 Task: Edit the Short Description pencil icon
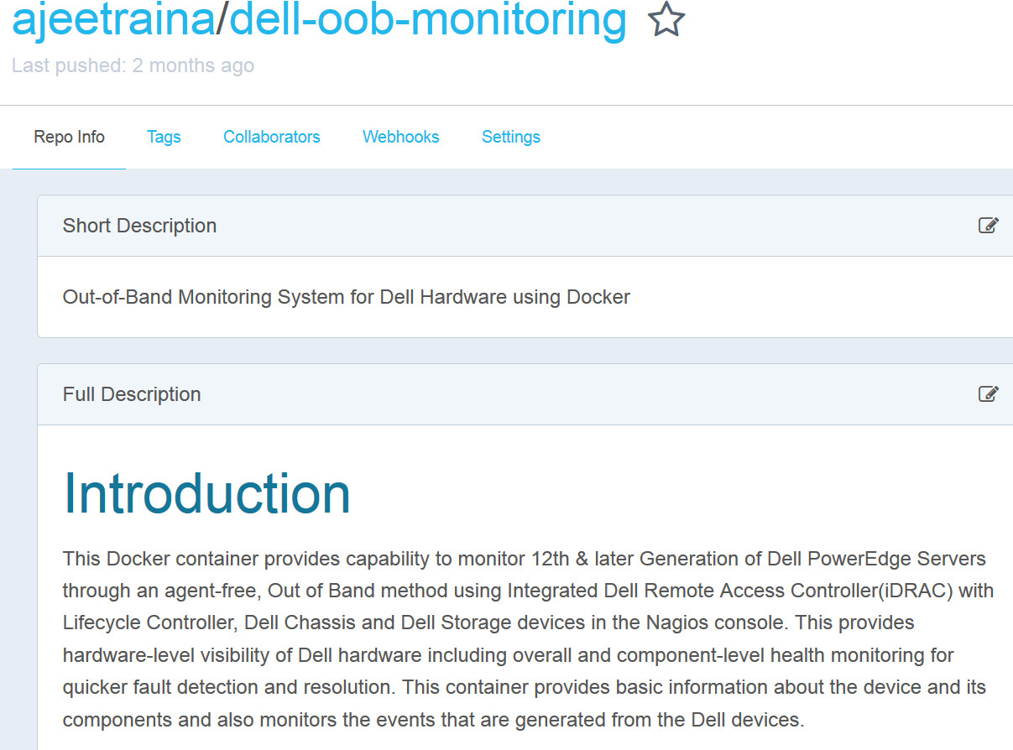[989, 225]
